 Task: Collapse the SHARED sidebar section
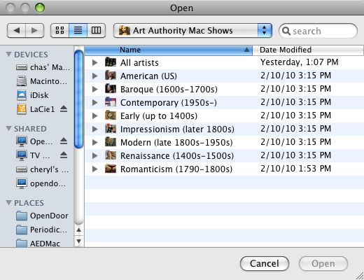(x=8, y=129)
